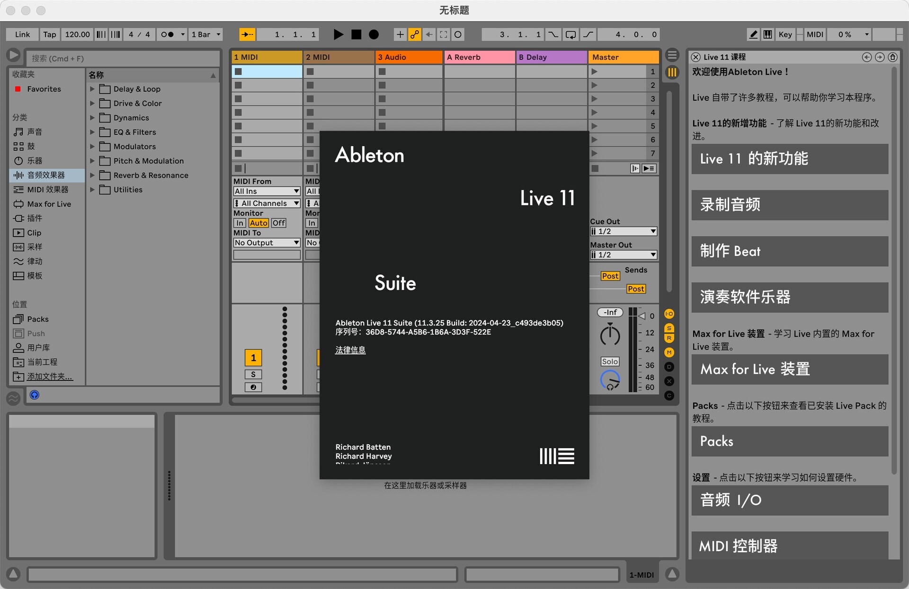Select MIDI 效果器 category
Screen dimensions: 909x589
[x=47, y=190]
